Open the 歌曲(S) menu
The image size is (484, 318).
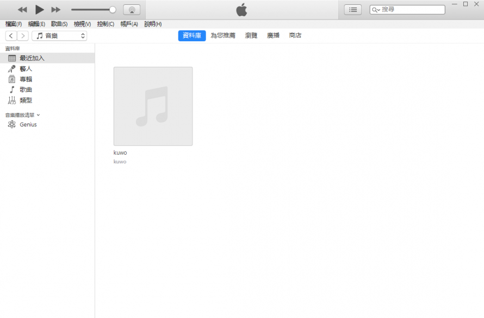click(x=59, y=24)
